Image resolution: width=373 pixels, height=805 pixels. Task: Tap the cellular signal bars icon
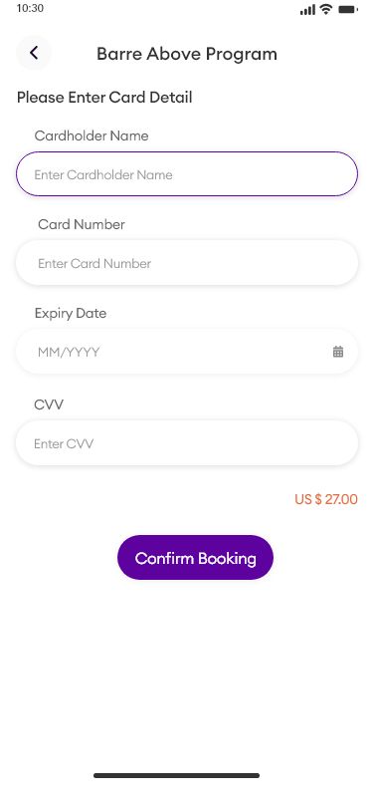tap(307, 9)
